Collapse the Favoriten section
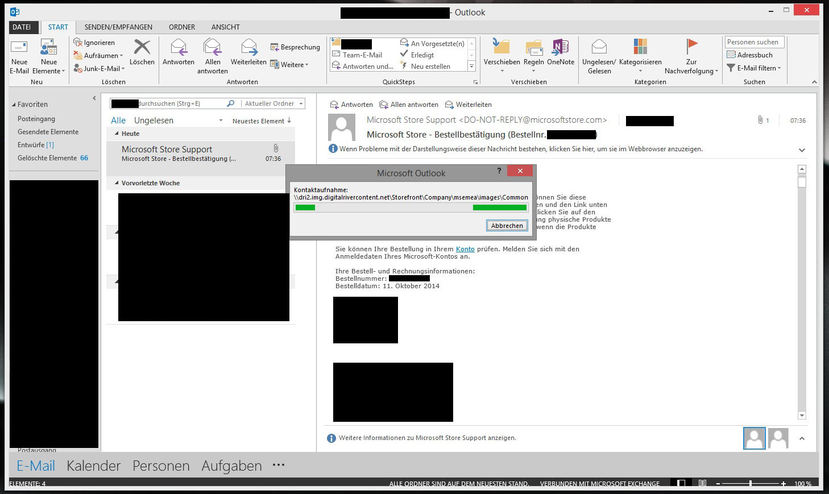Screen dimensions: 829x494 [14, 105]
